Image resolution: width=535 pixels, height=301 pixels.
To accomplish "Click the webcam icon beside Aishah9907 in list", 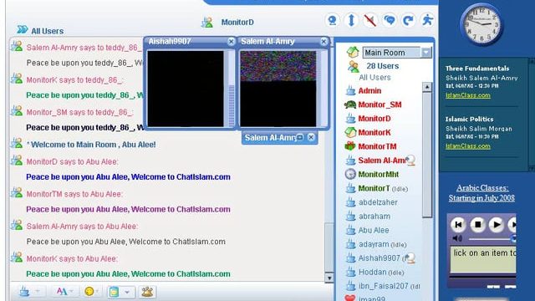I will point(410,258).
